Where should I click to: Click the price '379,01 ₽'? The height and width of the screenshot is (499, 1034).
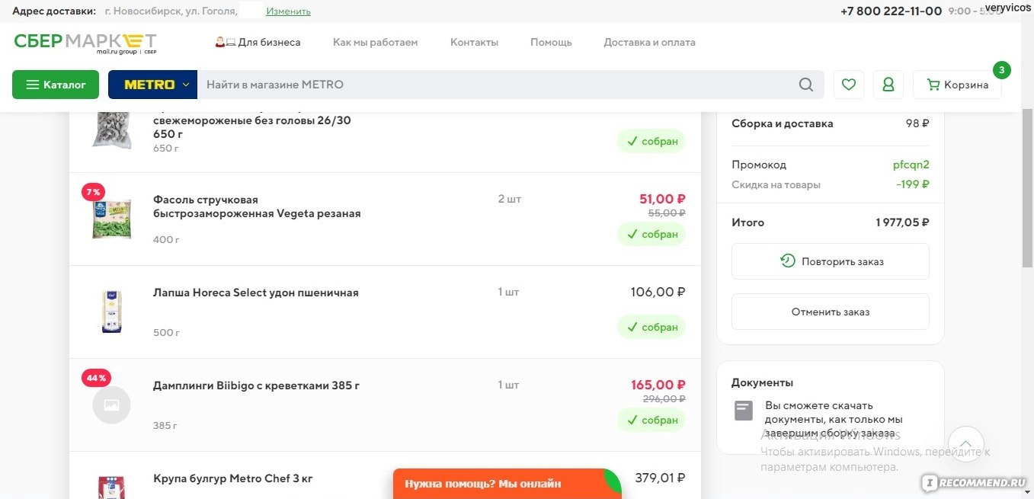(x=660, y=478)
